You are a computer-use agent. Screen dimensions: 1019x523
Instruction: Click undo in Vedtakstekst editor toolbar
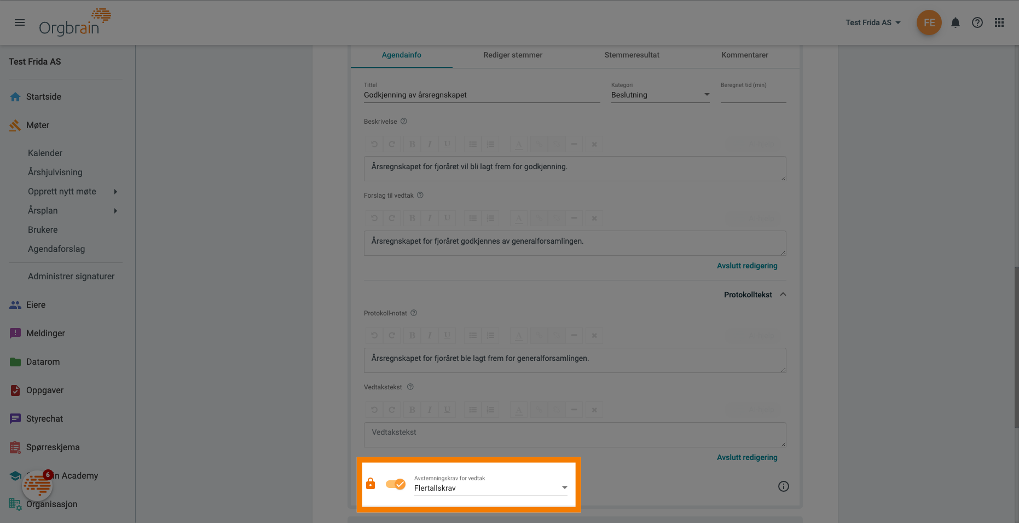click(x=374, y=410)
